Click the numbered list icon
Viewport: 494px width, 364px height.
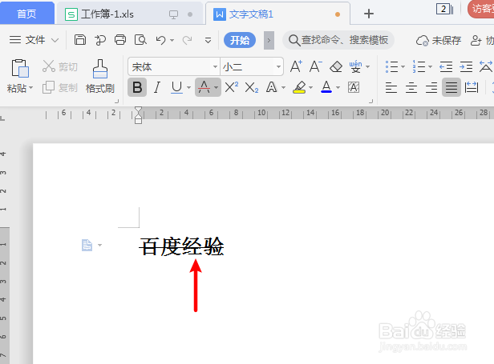(x=419, y=66)
